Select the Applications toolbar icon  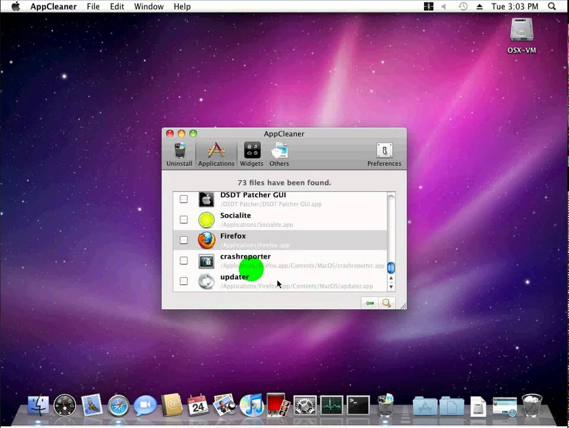(x=216, y=155)
